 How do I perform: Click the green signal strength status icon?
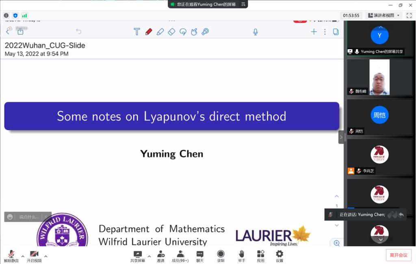click(24, 15)
